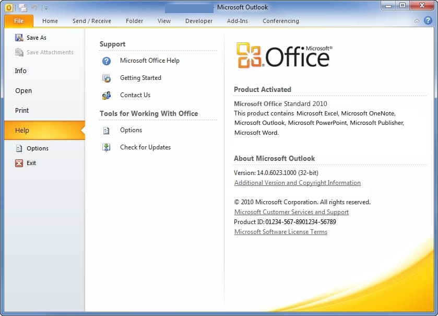
Task: Click the Save As icon in sidebar
Action: tap(19, 38)
